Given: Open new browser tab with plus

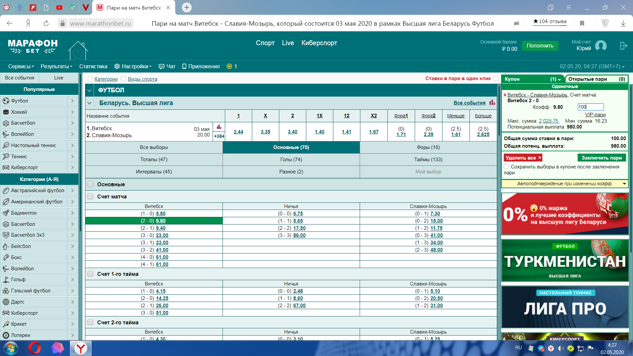Looking at the screenshot, I should (x=187, y=8).
